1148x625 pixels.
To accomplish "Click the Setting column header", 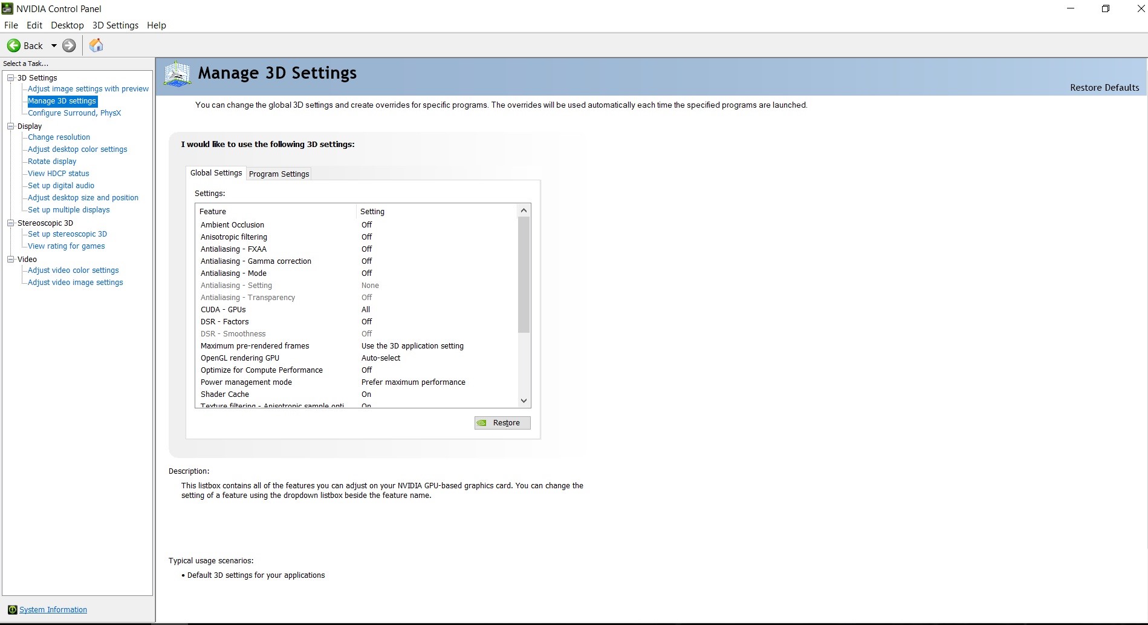I will [x=437, y=211].
